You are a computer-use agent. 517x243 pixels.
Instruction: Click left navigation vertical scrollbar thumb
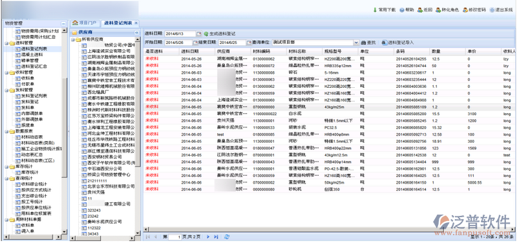pyautogui.click(x=65, y=127)
